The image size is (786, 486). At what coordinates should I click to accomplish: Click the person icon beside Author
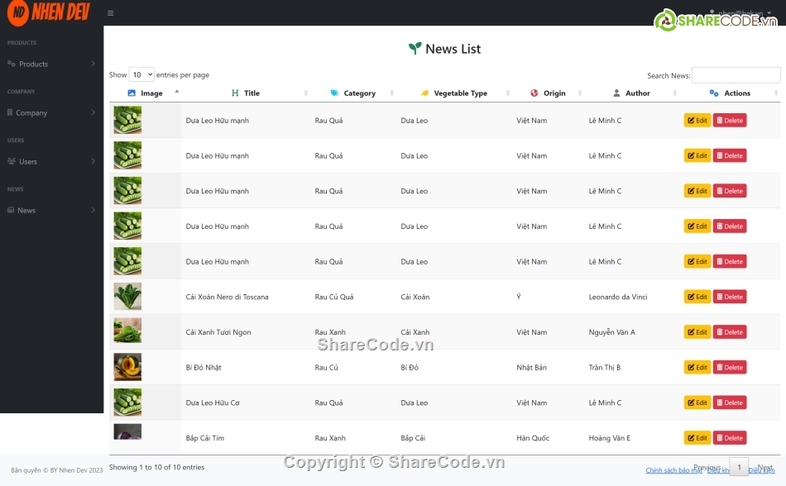(x=616, y=93)
